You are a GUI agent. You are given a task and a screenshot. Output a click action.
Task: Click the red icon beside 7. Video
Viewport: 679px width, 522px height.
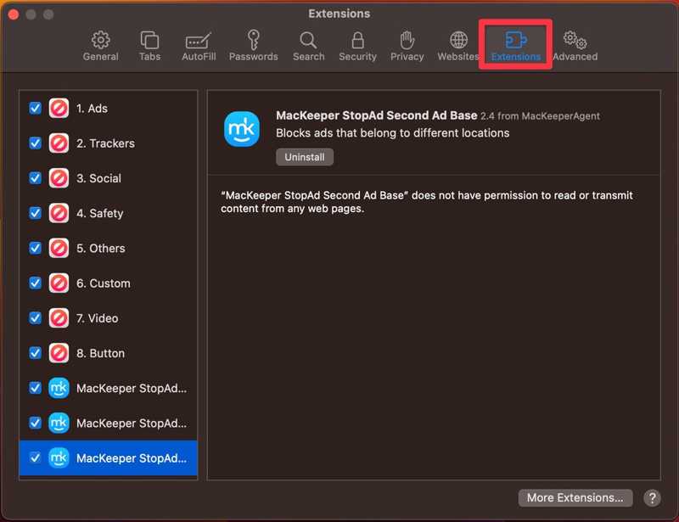59,318
